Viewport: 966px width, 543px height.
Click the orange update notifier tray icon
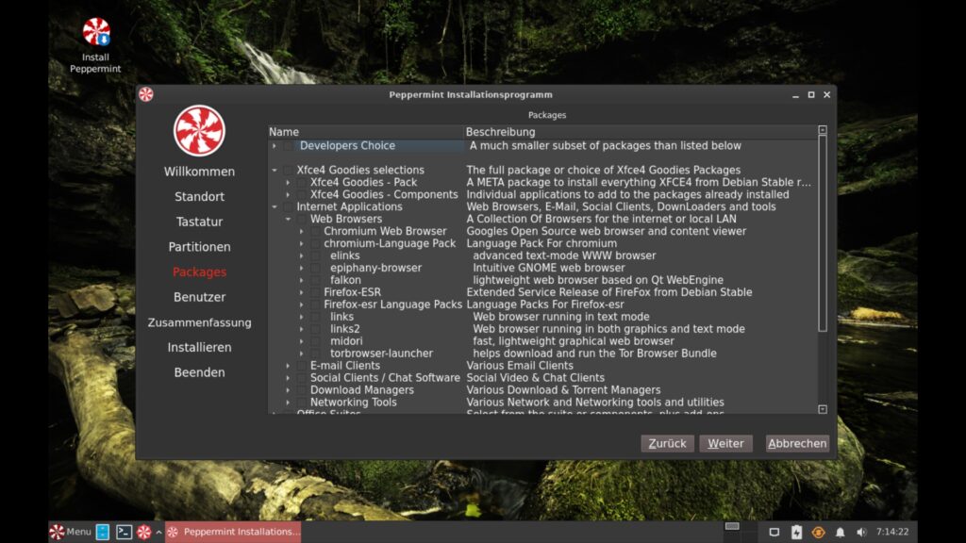(x=818, y=532)
